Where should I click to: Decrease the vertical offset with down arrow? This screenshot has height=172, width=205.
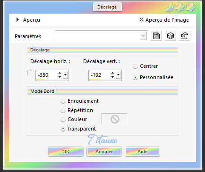[x=112, y=77]
